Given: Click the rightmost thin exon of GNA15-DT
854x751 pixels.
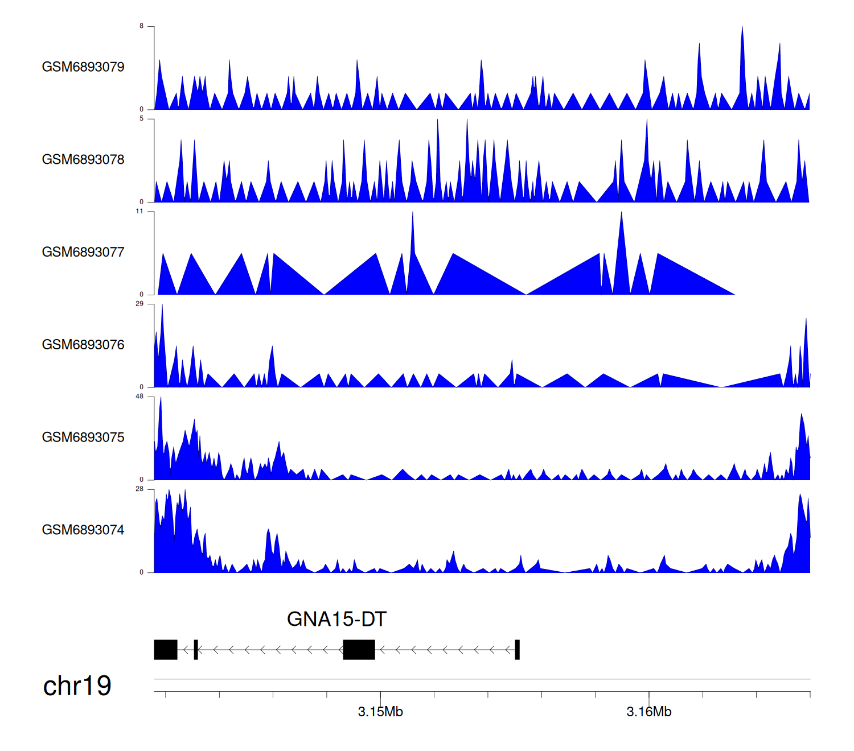Looking at the screenshot, I should pyautogui.click(x=517, y=650).
